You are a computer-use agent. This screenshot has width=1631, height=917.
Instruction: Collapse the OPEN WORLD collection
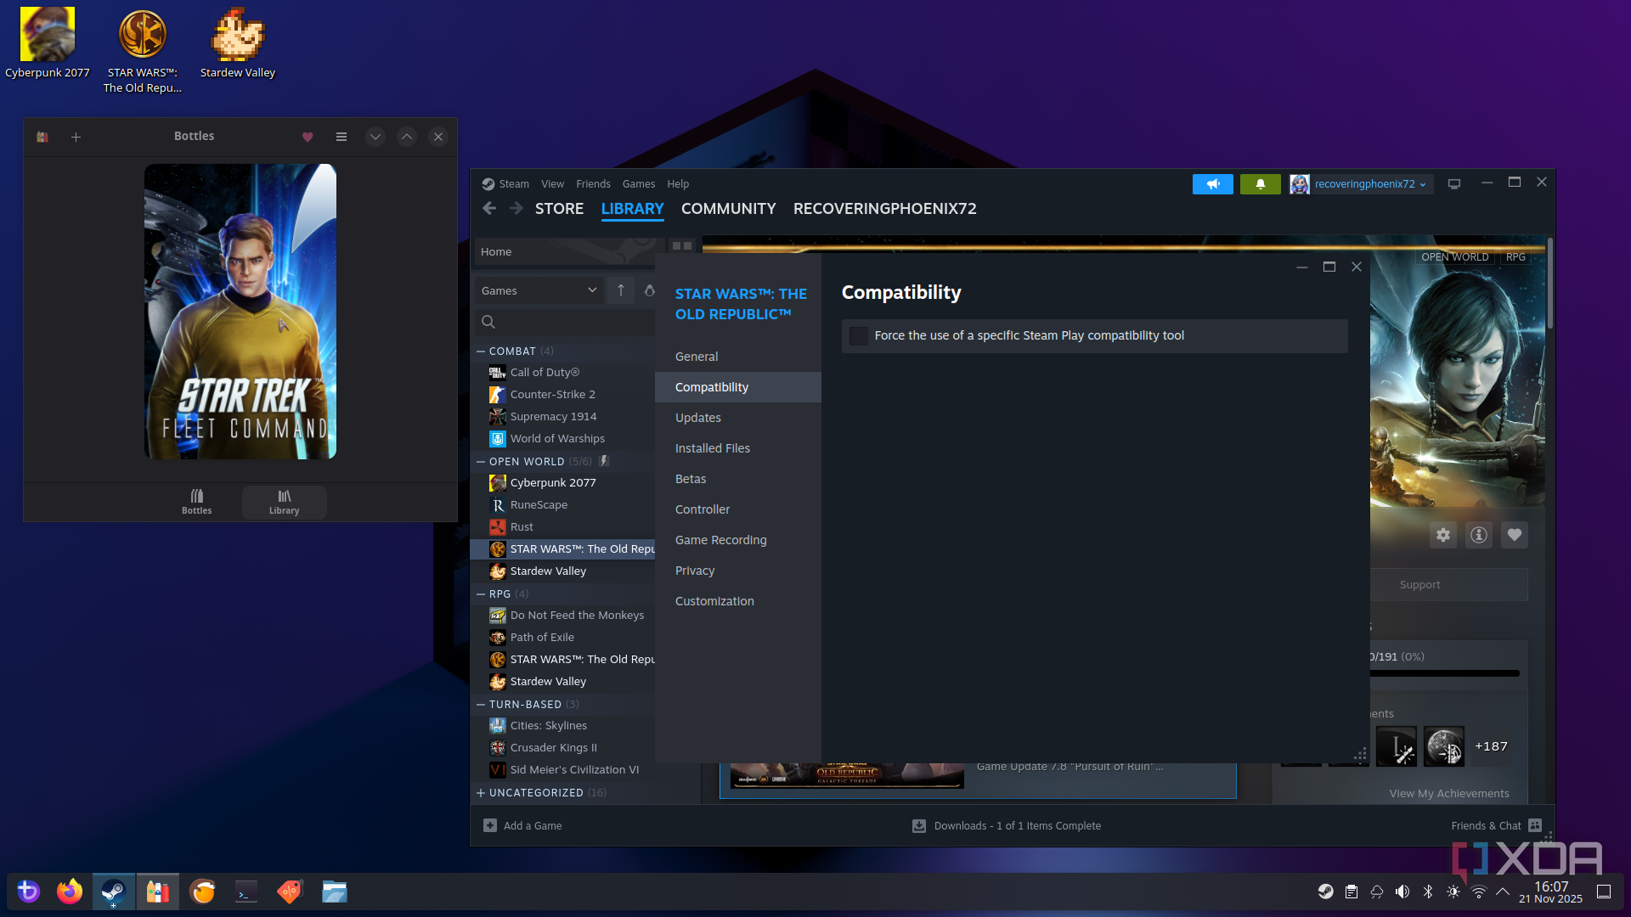point(482,461)
